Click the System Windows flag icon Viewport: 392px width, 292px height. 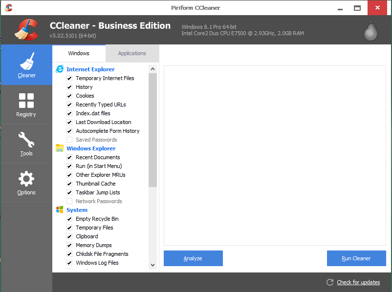coord(60,209)
